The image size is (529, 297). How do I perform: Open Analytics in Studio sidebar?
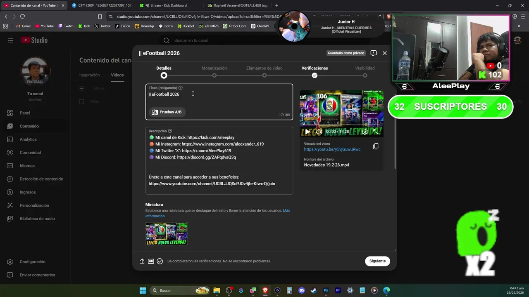coord(35,139)
